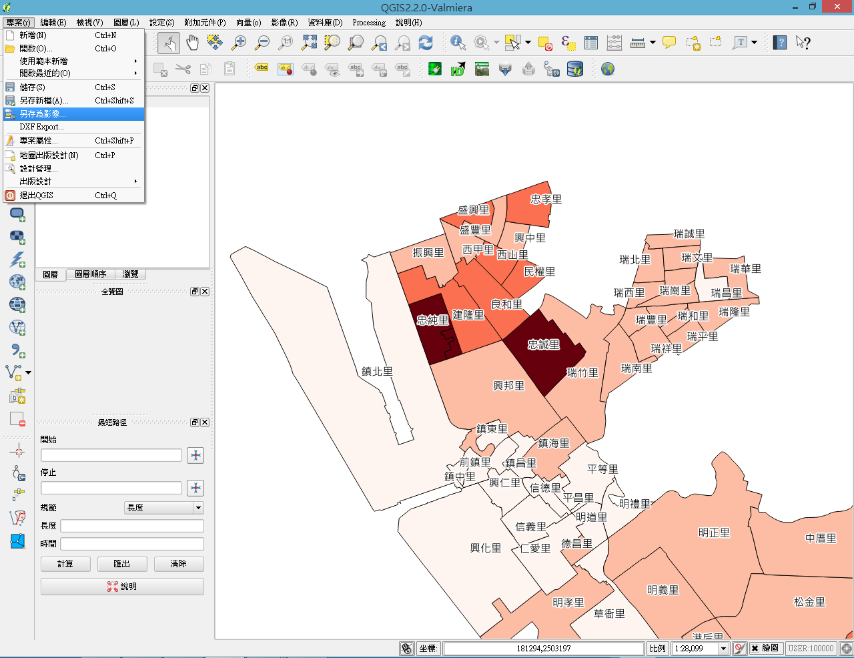Open the attribute table icon
Viewport: 854px width, 658px height.
point(591,43)
